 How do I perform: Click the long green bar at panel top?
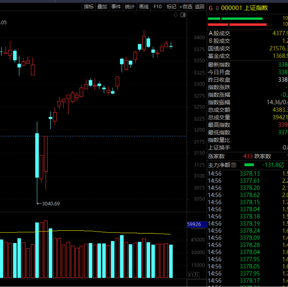242,18
